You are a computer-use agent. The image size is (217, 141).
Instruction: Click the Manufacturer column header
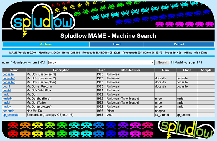[x=131, y=70]
